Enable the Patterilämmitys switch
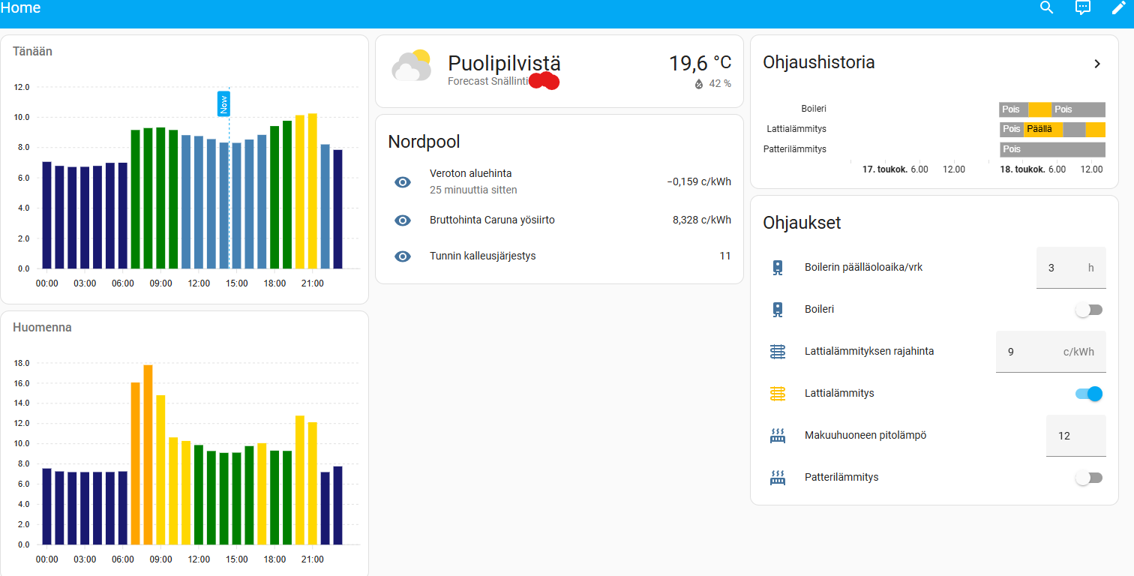This screenshot has width=1134, height=576. [x=1088, y=478]
